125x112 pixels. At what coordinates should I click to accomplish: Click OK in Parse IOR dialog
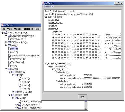coord(82,97)
